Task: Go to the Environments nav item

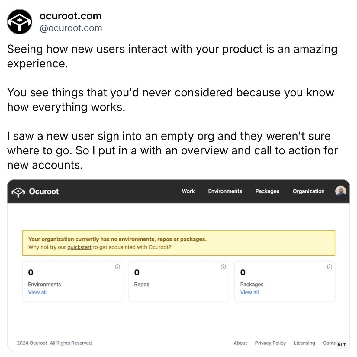Action: (x=225, y=191)
